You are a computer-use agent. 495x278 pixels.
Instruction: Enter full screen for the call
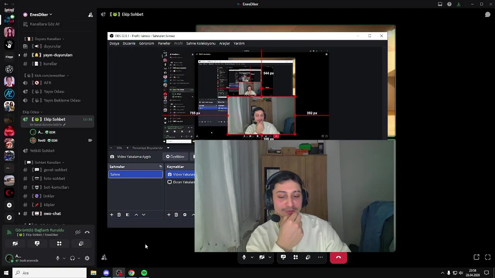488,257
